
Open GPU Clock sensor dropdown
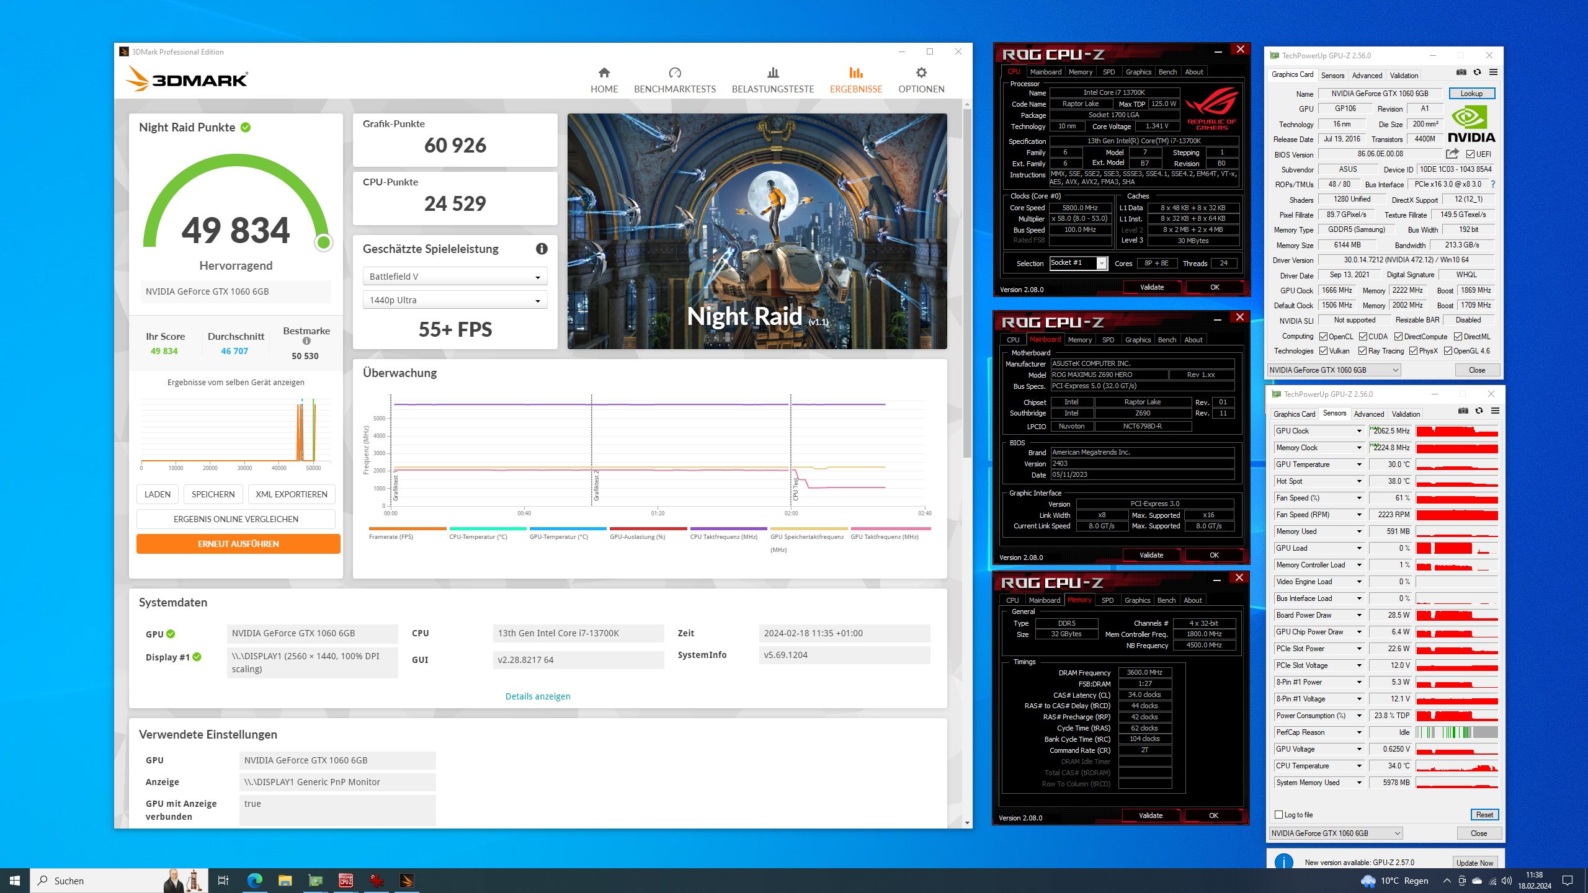pos(1358,431)
